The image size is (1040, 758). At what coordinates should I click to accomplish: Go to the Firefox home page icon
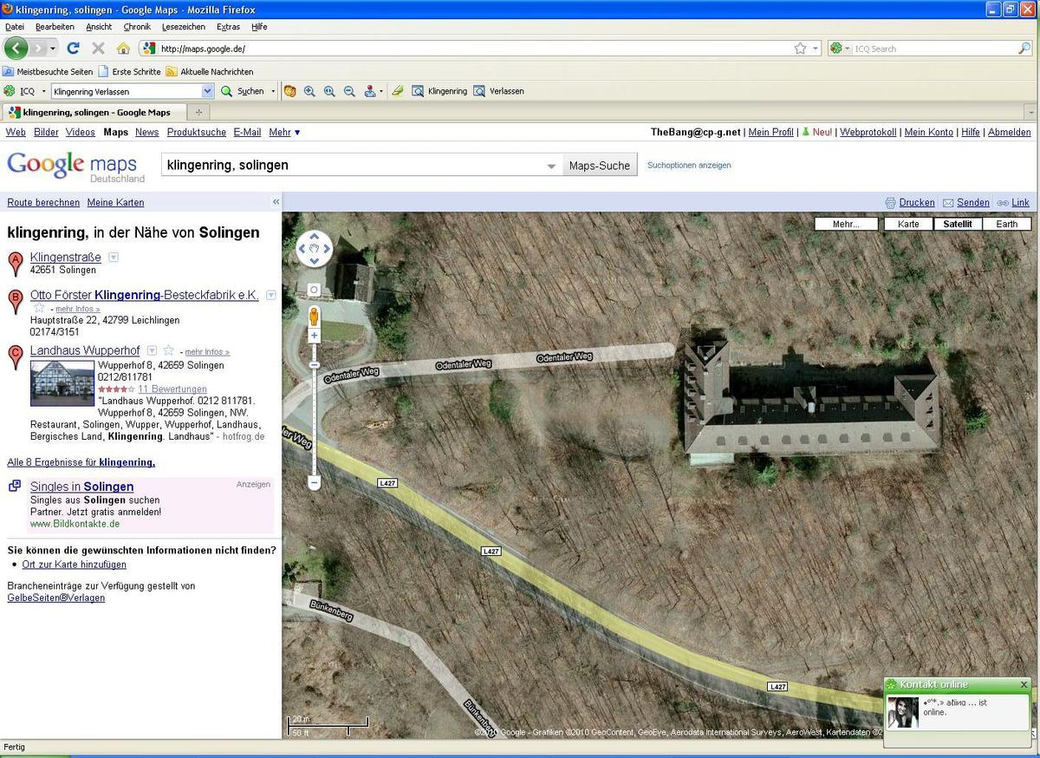(x=123, y=49)
